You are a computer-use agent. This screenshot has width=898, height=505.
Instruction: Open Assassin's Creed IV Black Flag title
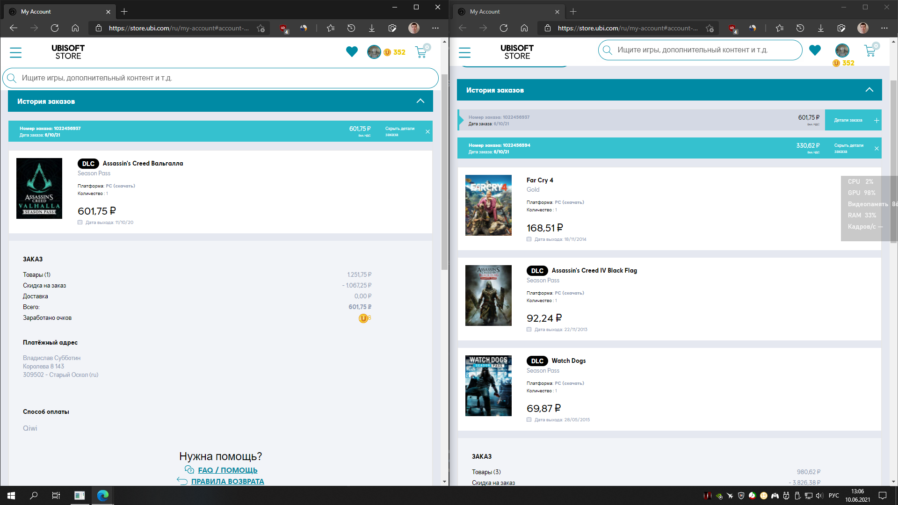(594, 270)
